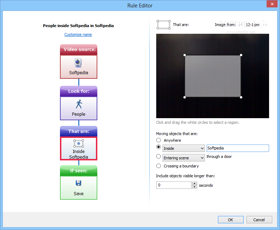Select the Crossing a boundary option
This screenshot has height=230, width=280.
(x=158, y=166)
